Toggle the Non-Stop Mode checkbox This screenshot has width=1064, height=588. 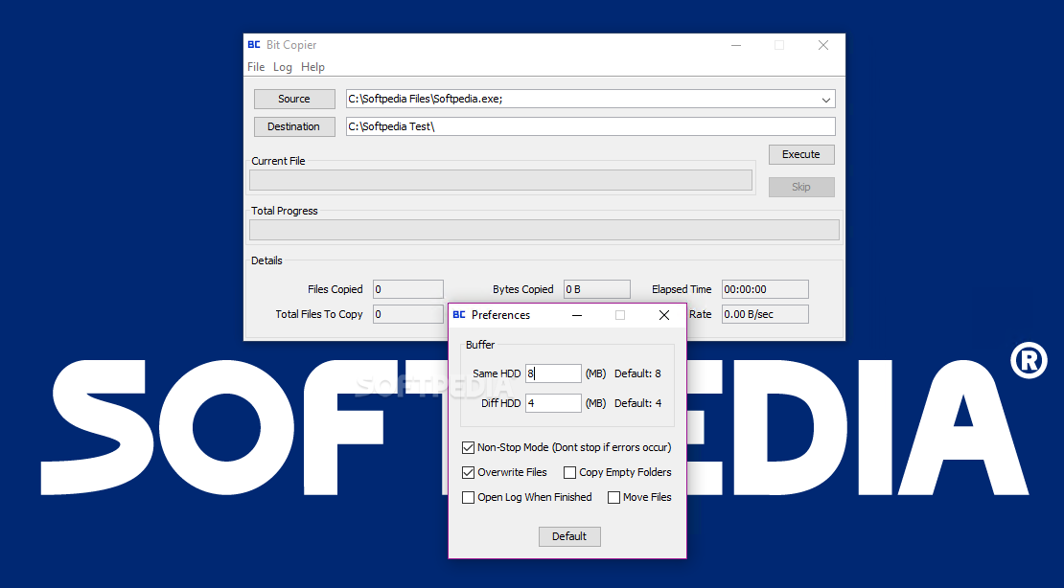[x=468, y=447]
